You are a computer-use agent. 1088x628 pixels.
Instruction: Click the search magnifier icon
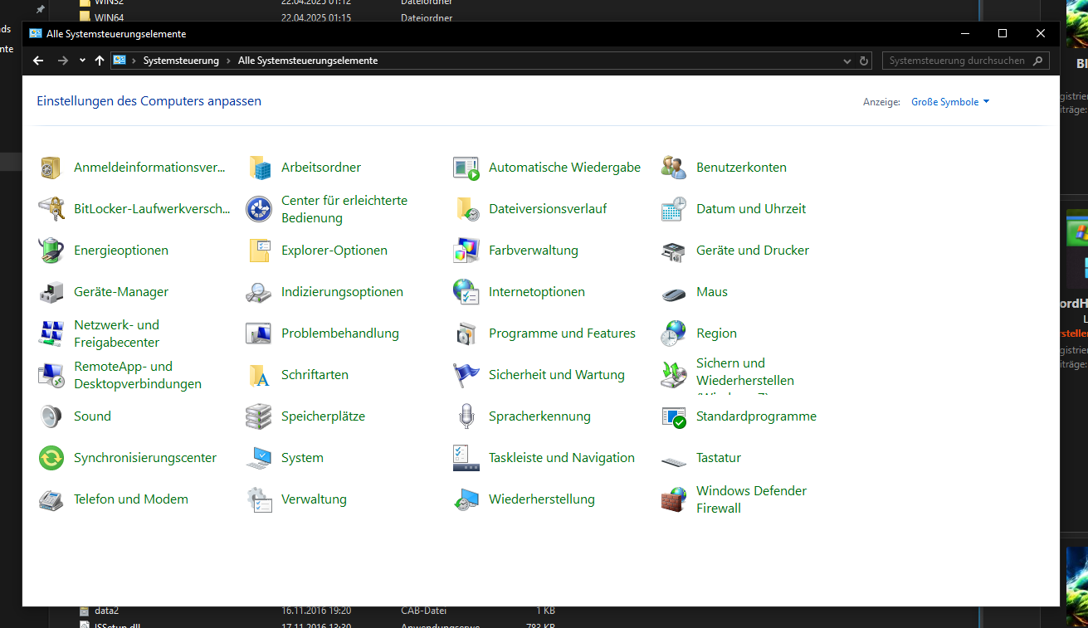tap(1039, 61)
